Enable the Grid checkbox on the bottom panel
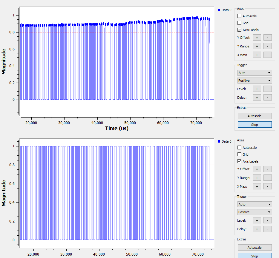Screen dimensions: 279x258 coord(239,154)
